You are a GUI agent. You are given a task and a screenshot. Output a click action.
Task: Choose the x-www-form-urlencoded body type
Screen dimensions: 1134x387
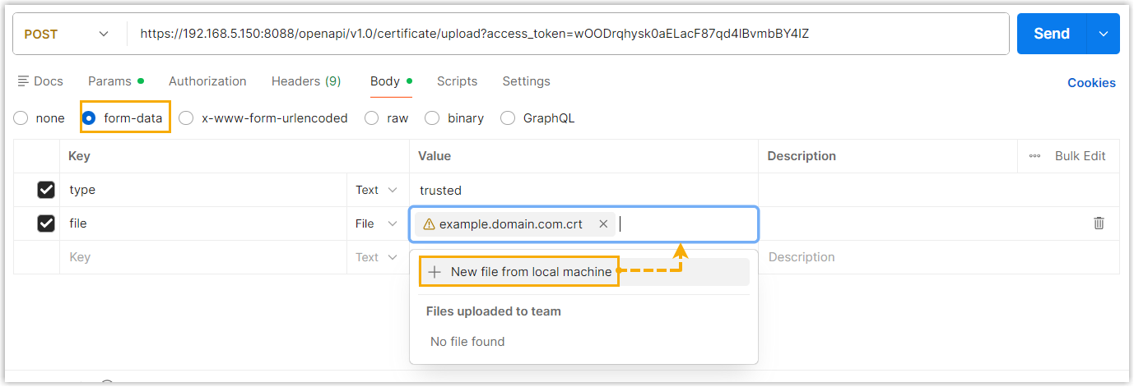click(186, 118)
